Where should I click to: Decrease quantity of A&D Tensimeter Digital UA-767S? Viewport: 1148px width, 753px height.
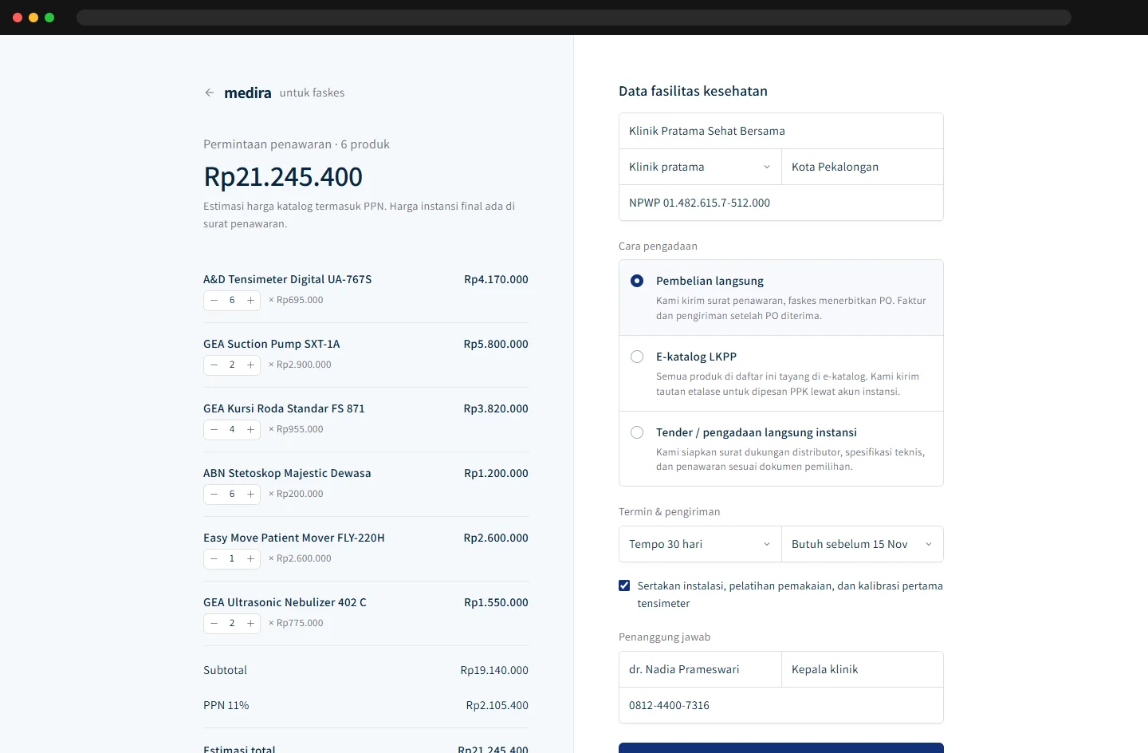214,301
